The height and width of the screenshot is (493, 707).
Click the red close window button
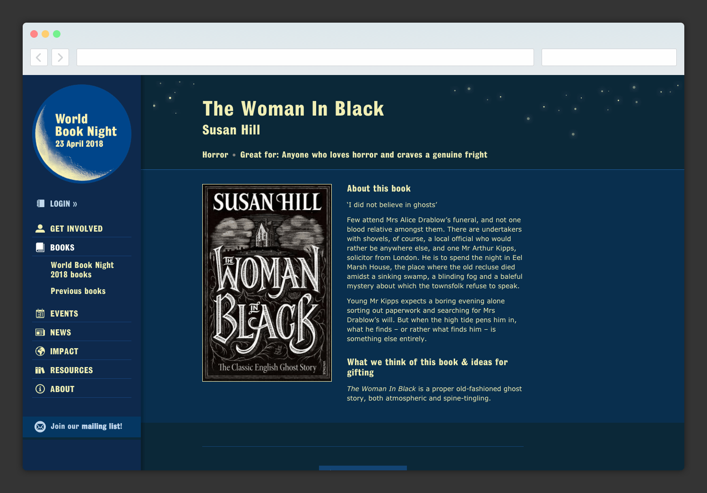[34, 34]
